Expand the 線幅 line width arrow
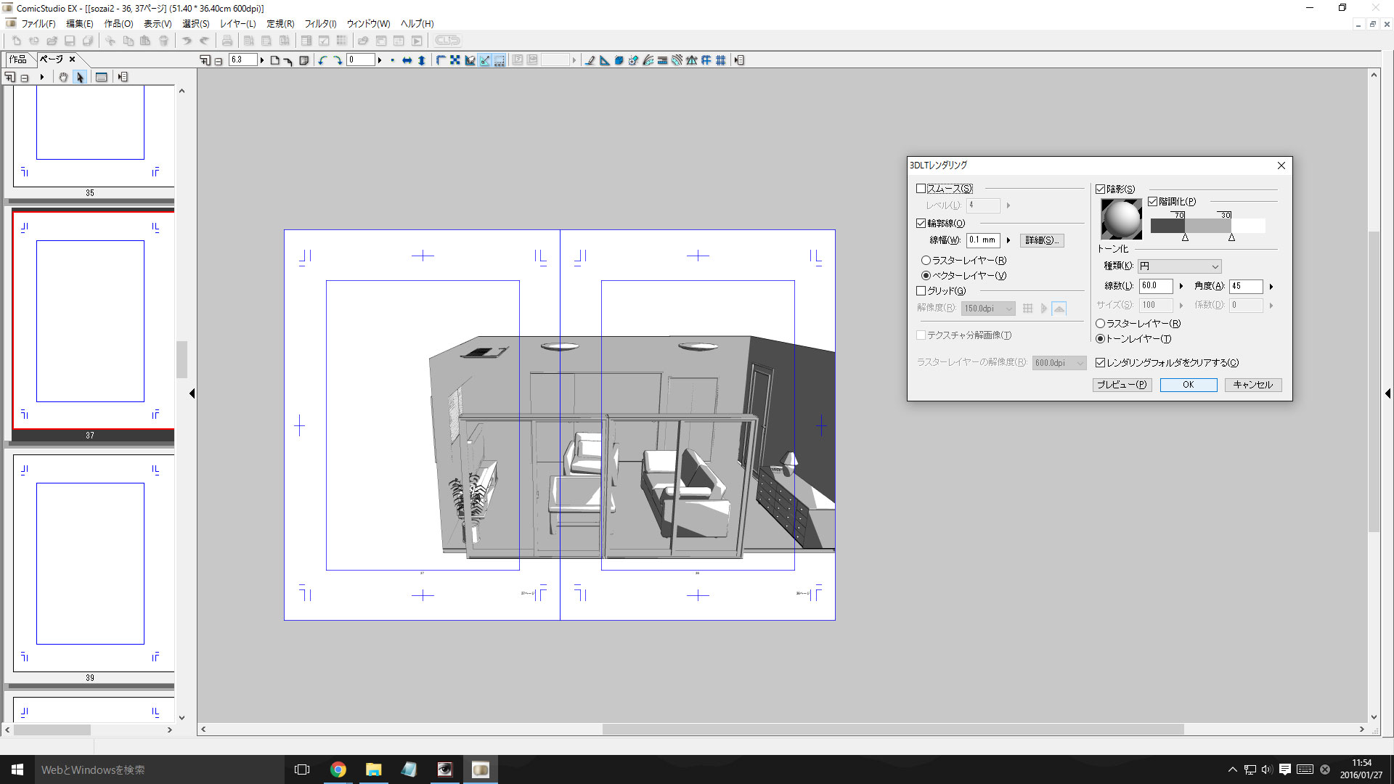Viewport: 1394px width, 784px height. (x=1008, y=240)
